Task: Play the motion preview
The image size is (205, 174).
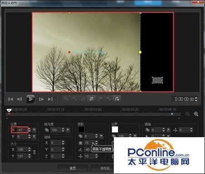Action: point(31,99)
